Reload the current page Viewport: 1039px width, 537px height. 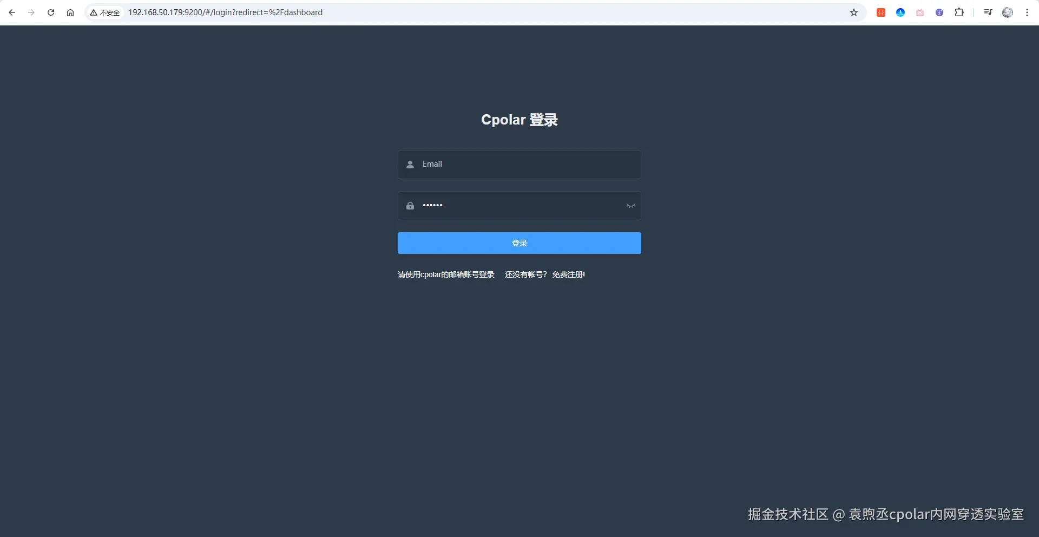tap(51, 12)
